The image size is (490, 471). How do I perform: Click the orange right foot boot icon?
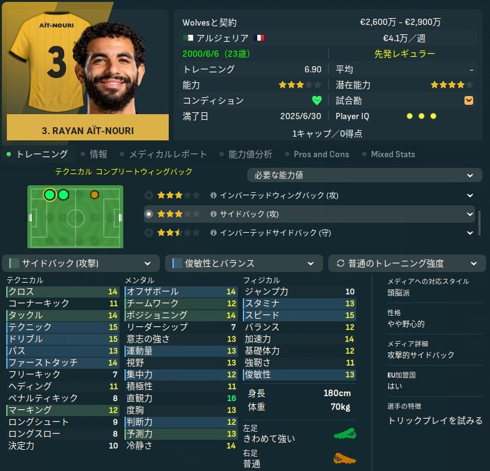345,459
